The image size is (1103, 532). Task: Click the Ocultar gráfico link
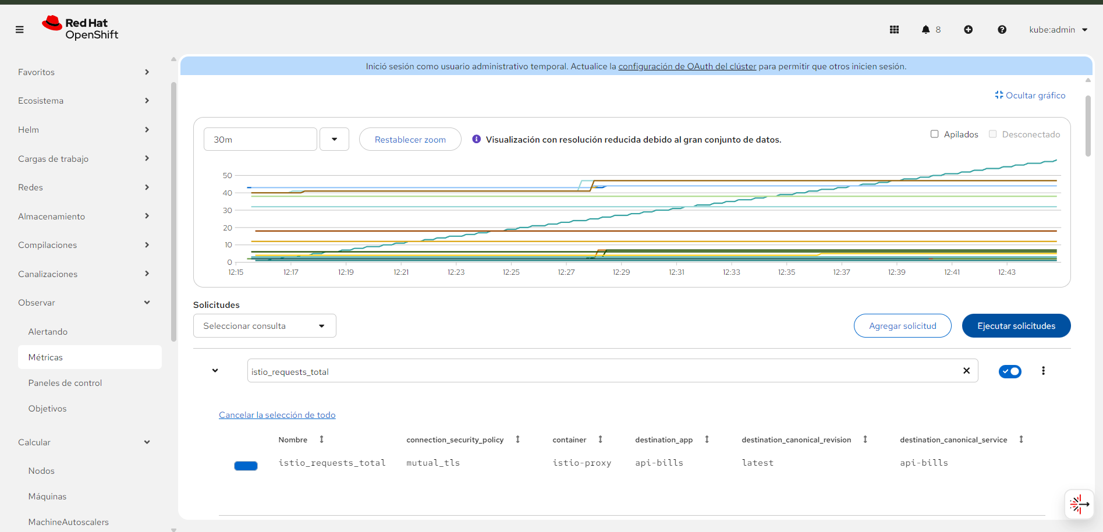point(1030,95)
